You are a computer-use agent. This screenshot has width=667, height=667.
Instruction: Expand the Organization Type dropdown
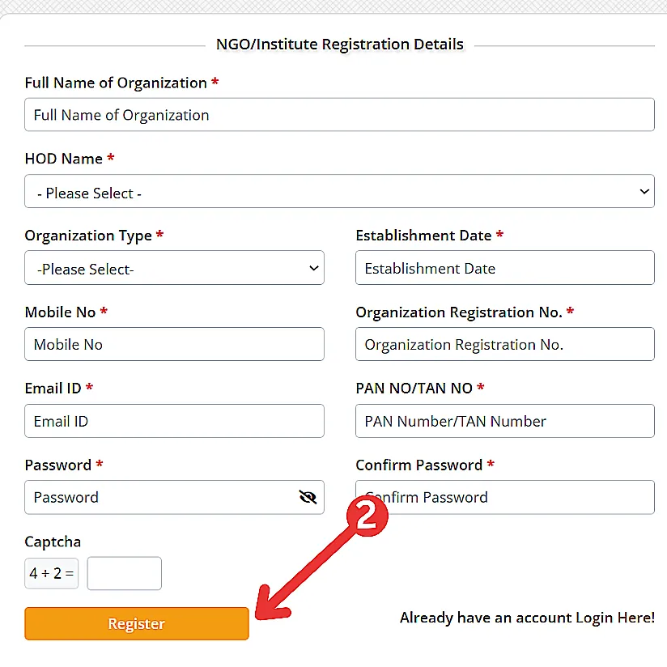[x=174, y=267]
